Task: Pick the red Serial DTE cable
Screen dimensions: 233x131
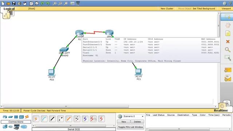Action: (x=101, y=119)
